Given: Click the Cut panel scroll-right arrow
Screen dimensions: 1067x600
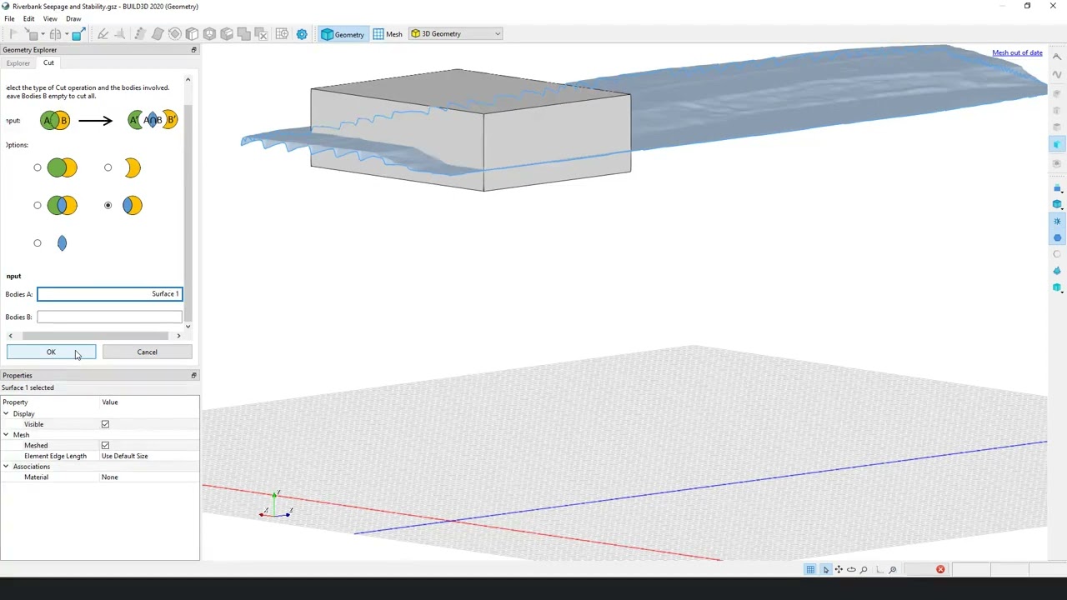Looking at the screenshot, I should (x=178, y=336).
